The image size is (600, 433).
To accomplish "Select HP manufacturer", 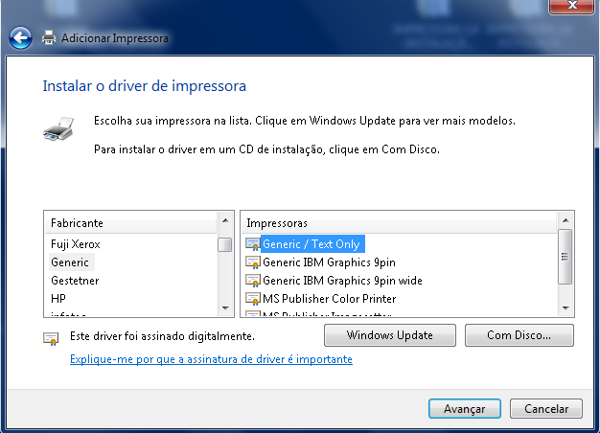I will [58, 298].
